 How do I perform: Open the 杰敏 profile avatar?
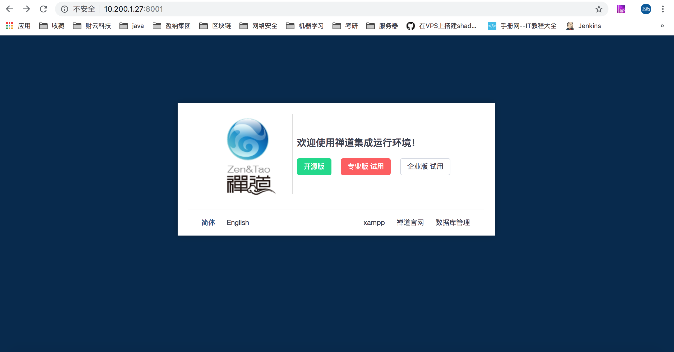[x=646, y=9]
